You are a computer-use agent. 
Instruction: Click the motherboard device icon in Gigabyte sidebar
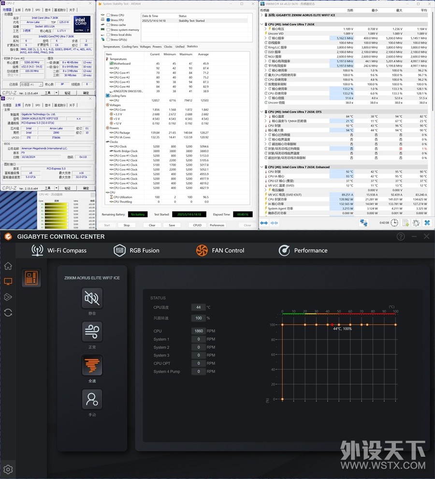(x=31, y=279)
